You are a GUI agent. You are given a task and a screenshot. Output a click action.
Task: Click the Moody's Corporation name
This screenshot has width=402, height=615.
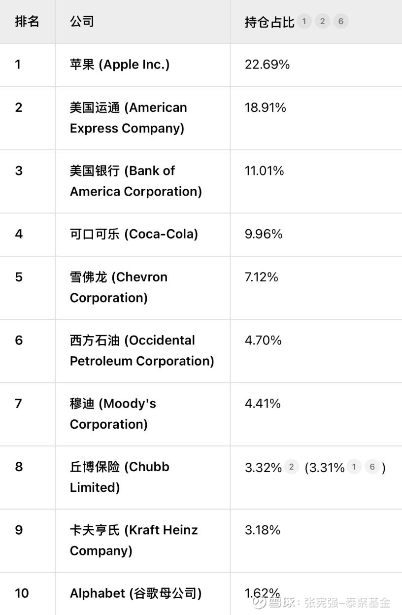pos(113,413)
